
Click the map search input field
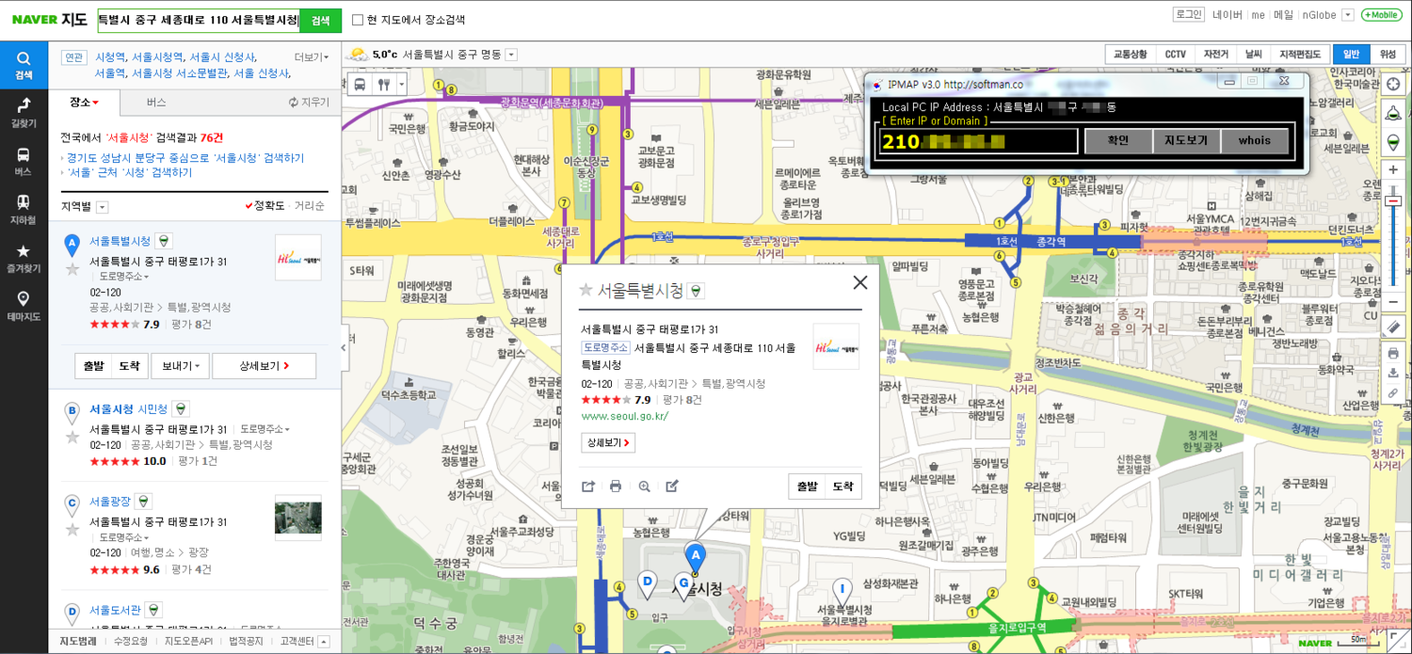tap(198, 20)
